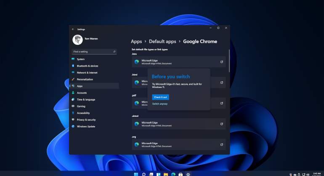Click the Gaming controller icon

(x=73, y=106)
